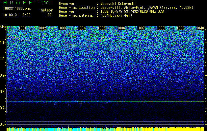The image size is (207, 131).
Task: Click the 1034 time marker
Action: 82,28
